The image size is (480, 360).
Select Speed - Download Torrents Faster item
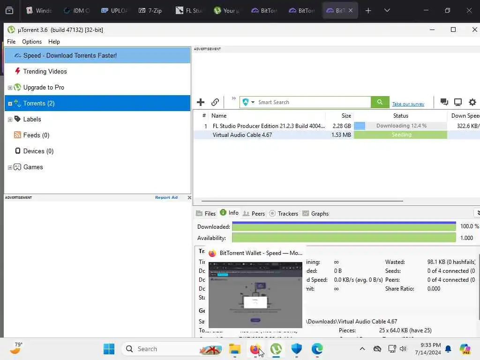point(97,55)
